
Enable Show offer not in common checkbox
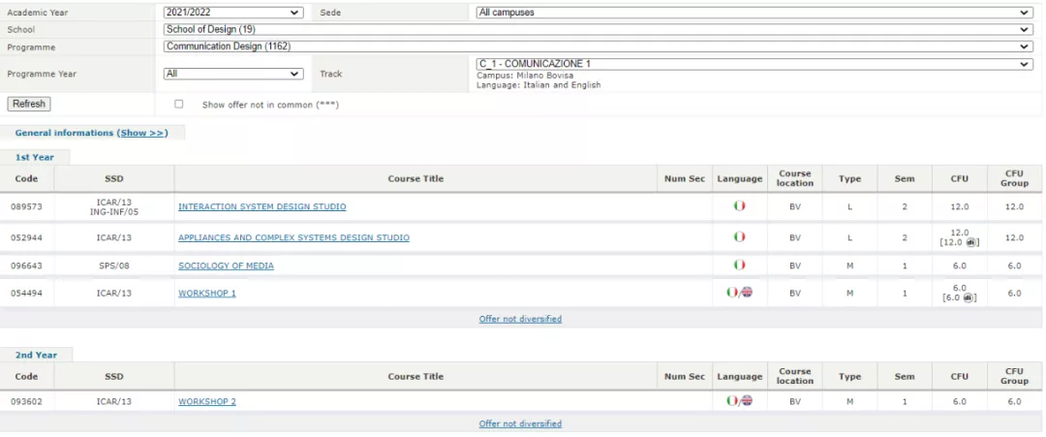[179, 104]
